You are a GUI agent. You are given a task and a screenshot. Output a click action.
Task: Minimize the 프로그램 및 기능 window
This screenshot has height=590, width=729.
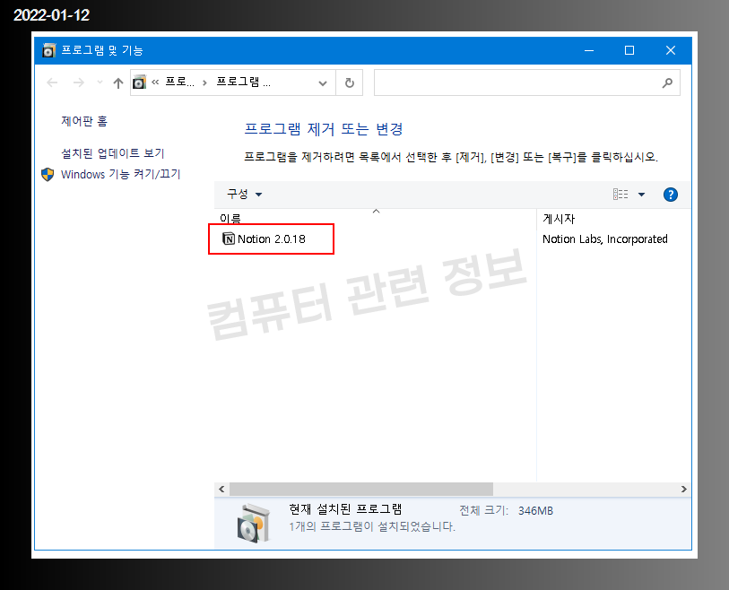[x=589, y=50]
